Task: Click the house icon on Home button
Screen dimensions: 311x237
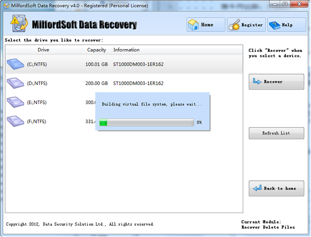Action: [x=193, y=25]
